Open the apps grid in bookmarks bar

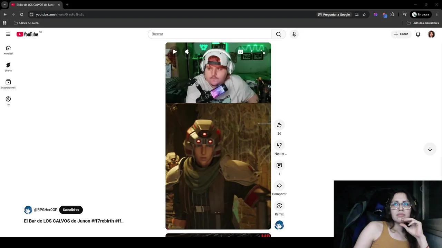point(4,23)
